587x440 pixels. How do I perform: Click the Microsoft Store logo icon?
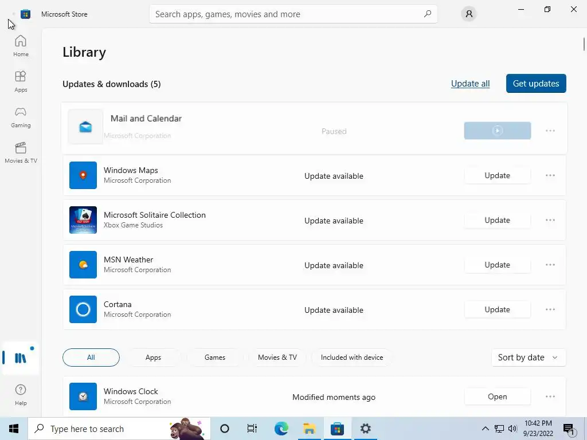click(25, 14)
